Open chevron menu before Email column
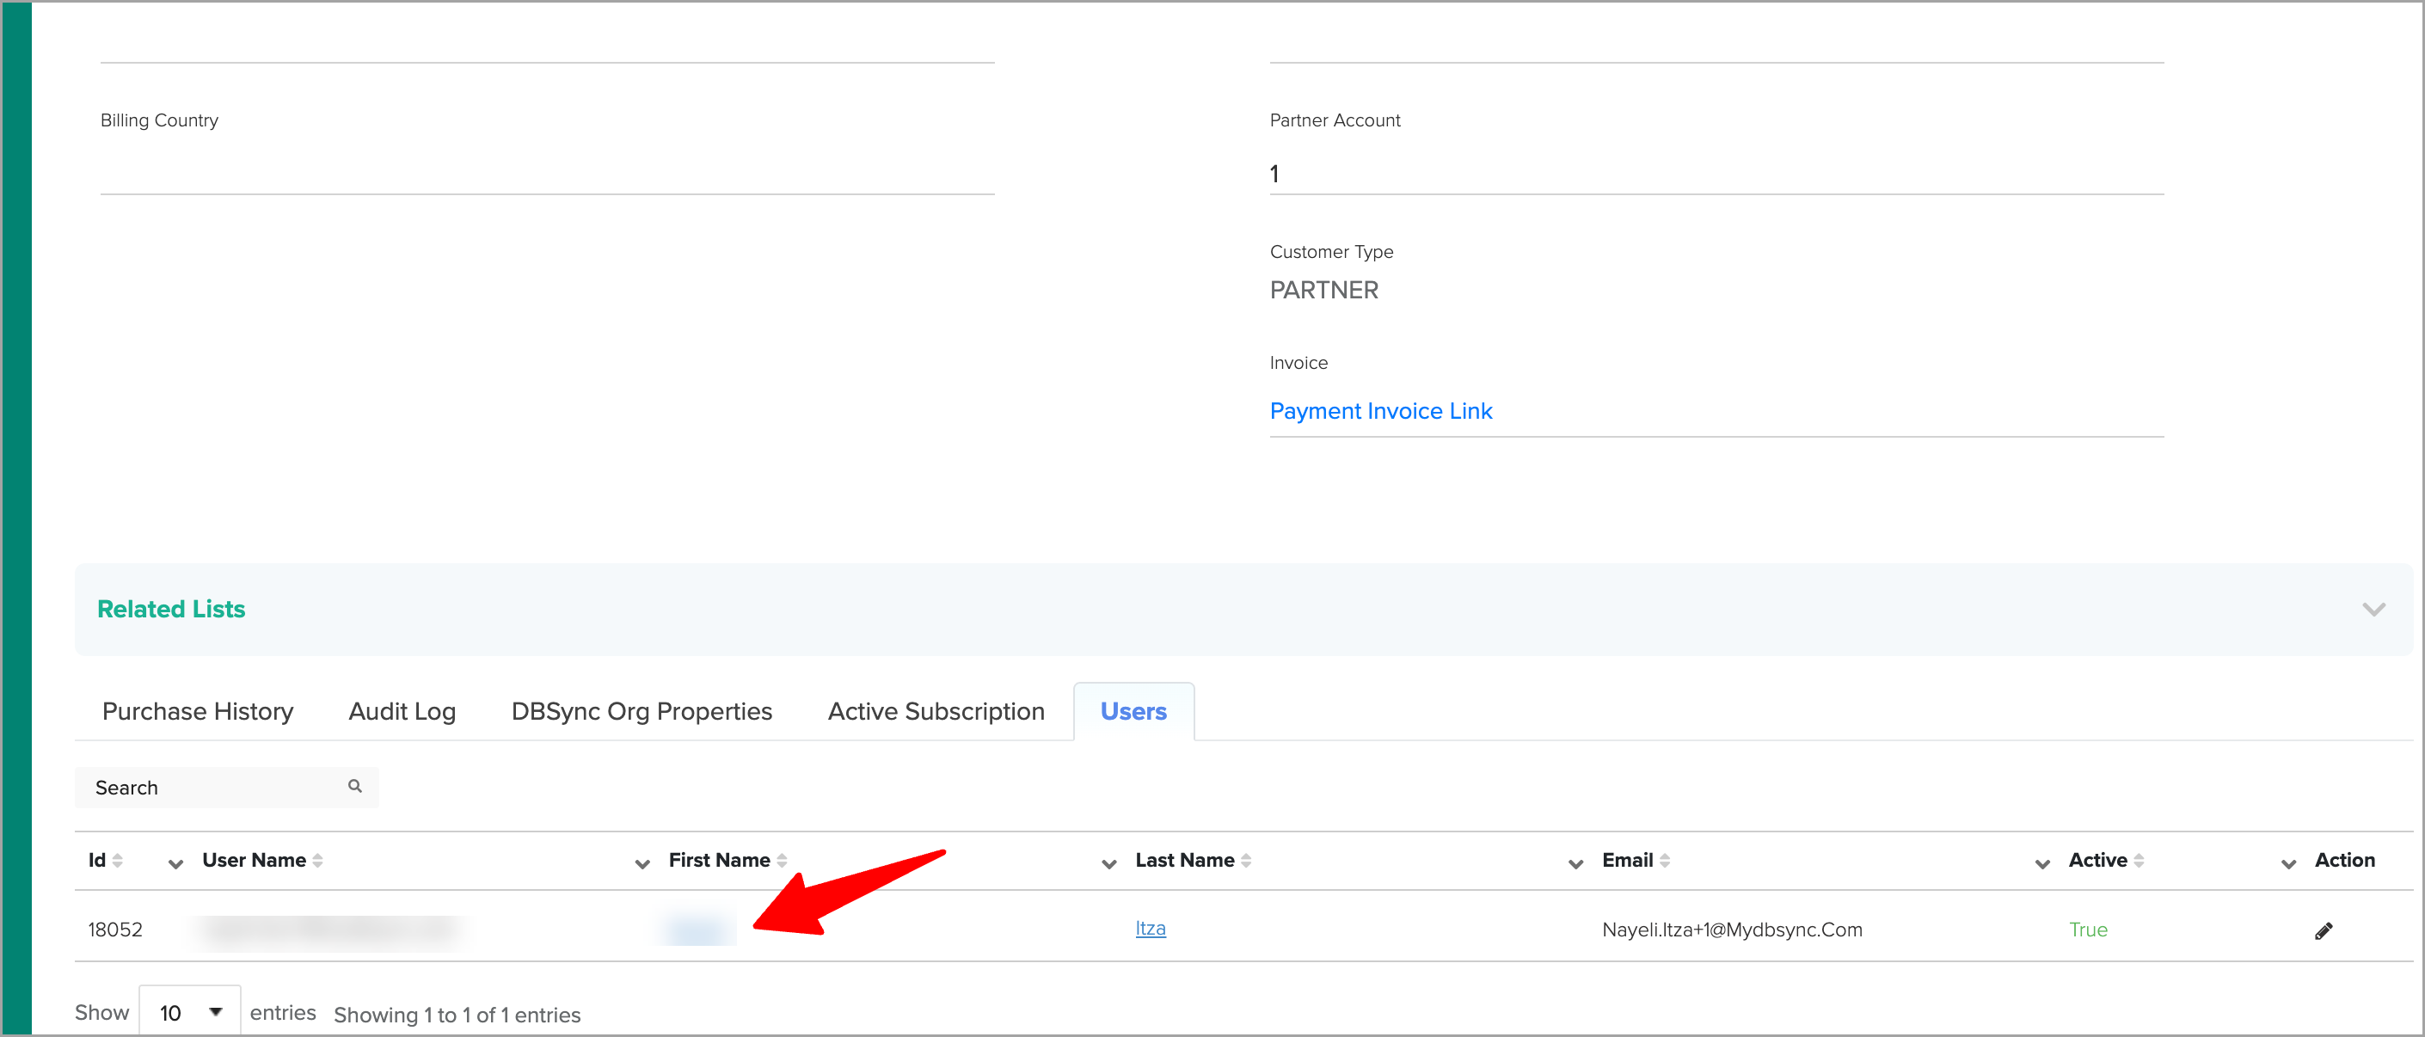The width and height of the screenshot is (2425, 1037). pos(1576,864)
